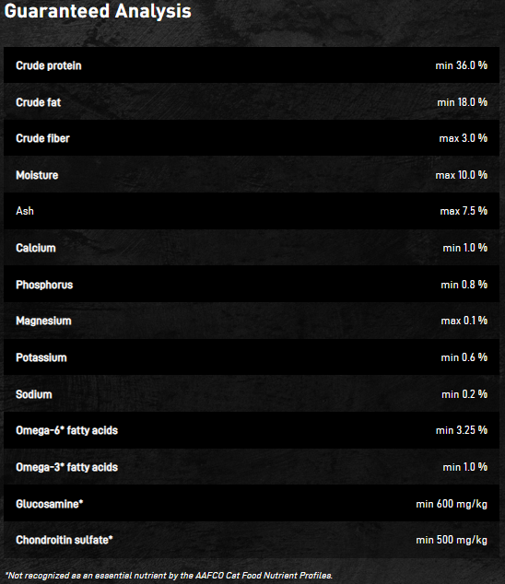This screenshot has width=505, height=584.
Task: Click the Potassium row label
Action: tap(41, 357)
